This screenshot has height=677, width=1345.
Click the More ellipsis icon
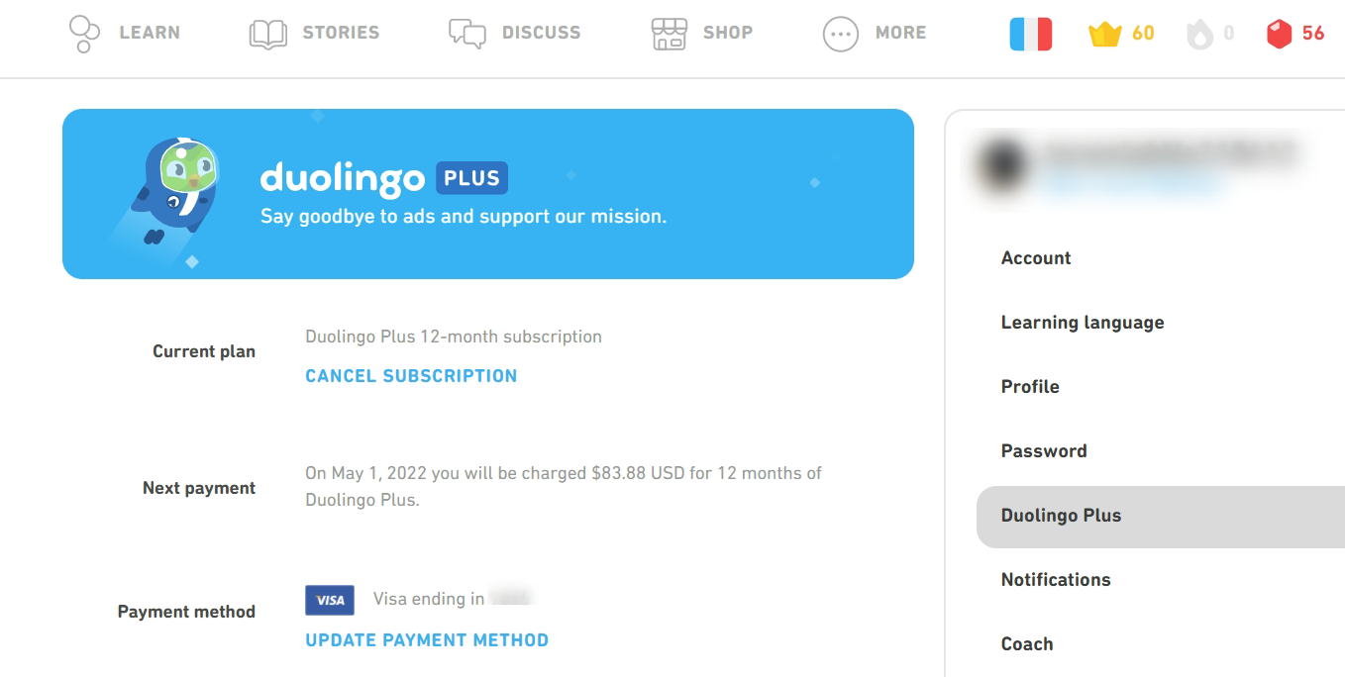(841, 35)
